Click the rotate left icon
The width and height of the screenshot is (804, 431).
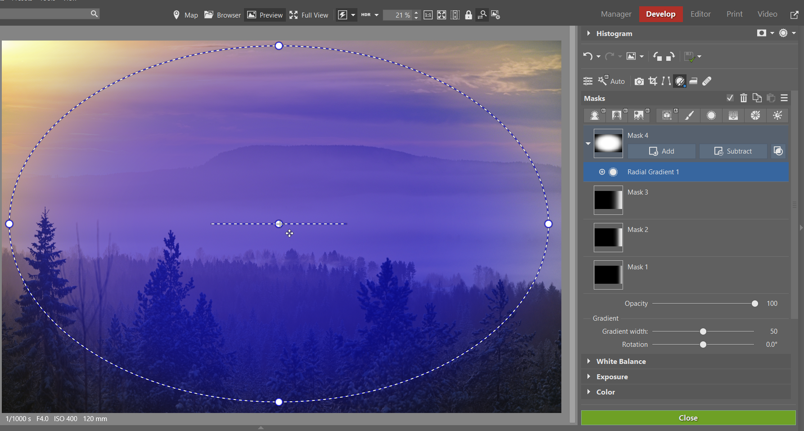pos(657,56)
